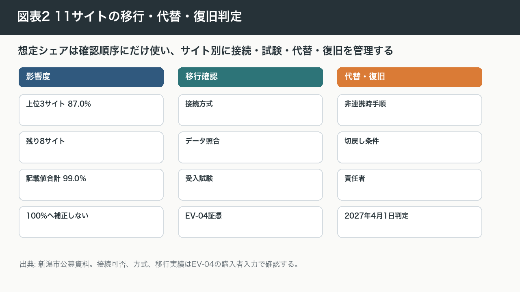Click the 影響度 column header
Viewport: 520px width, 292px height.
91,77
